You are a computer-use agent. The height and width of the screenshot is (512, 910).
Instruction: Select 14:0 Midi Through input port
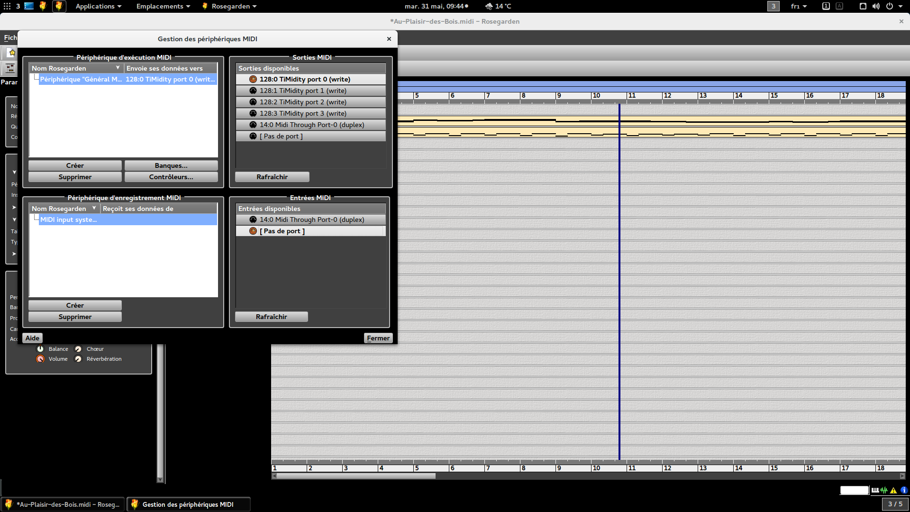[310, 219]
